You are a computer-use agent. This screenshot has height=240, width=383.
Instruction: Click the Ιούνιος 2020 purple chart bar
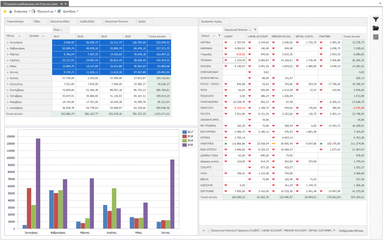point(172,194)
